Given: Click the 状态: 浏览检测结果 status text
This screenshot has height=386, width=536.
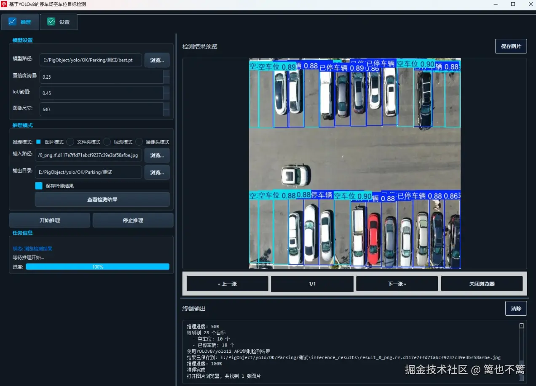Looking at the screenshot, I should [x=32, y=249].
